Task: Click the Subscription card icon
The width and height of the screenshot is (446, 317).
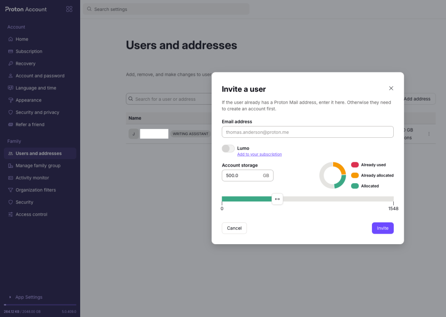Action: tap(10, 51)
